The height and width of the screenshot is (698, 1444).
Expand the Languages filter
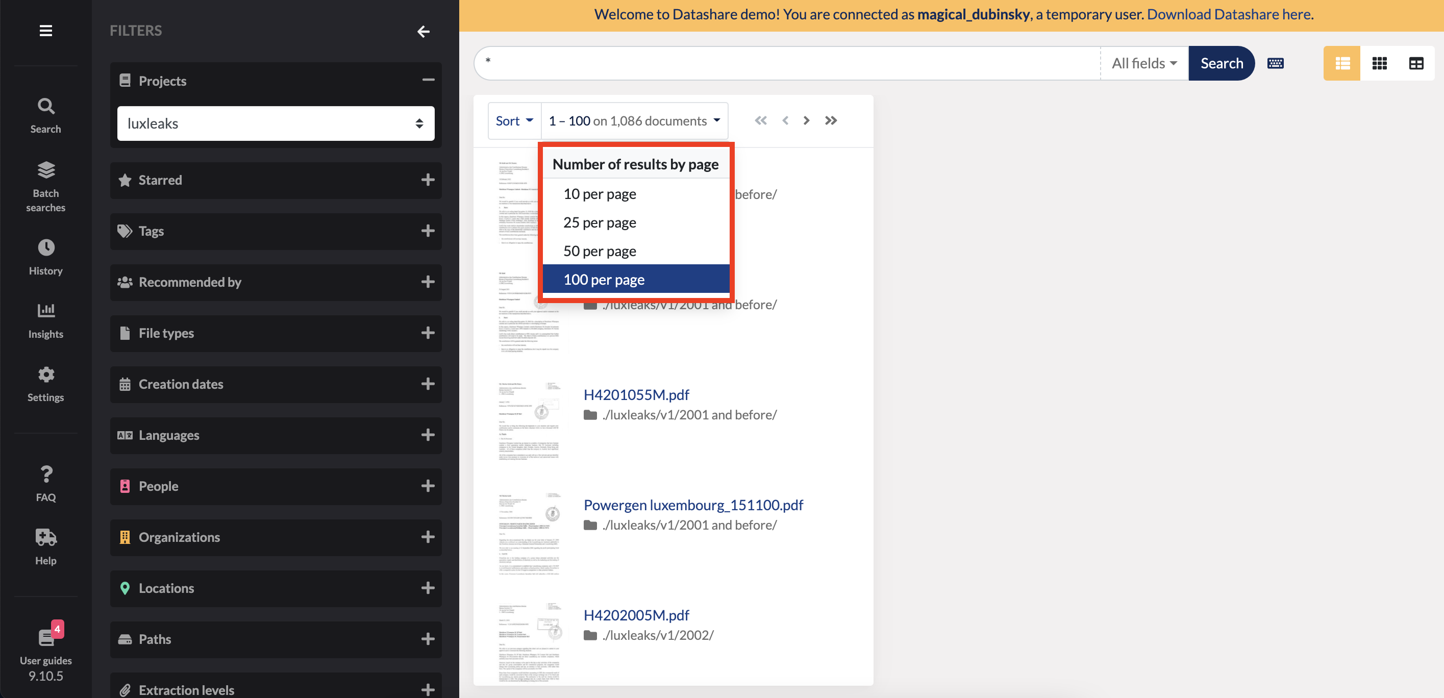coord(428,435)
